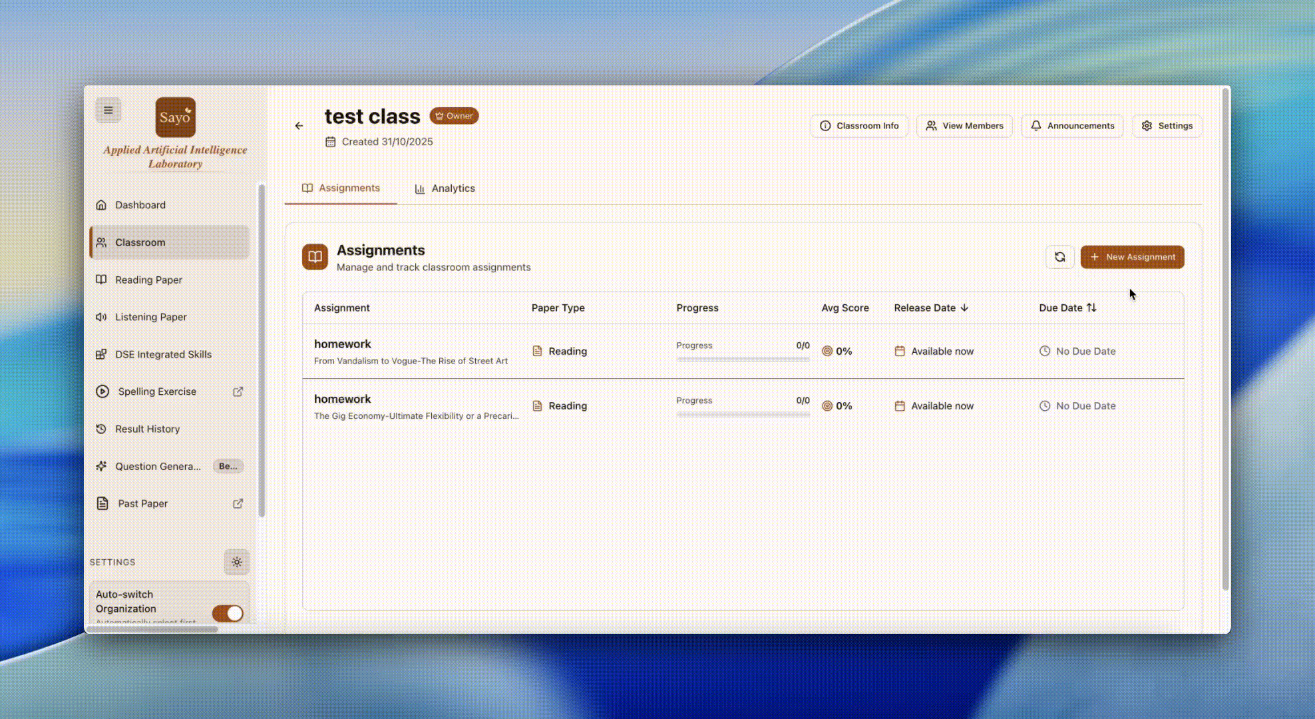Click the sidebar vertical scrollbar

[x=262, y=350]
